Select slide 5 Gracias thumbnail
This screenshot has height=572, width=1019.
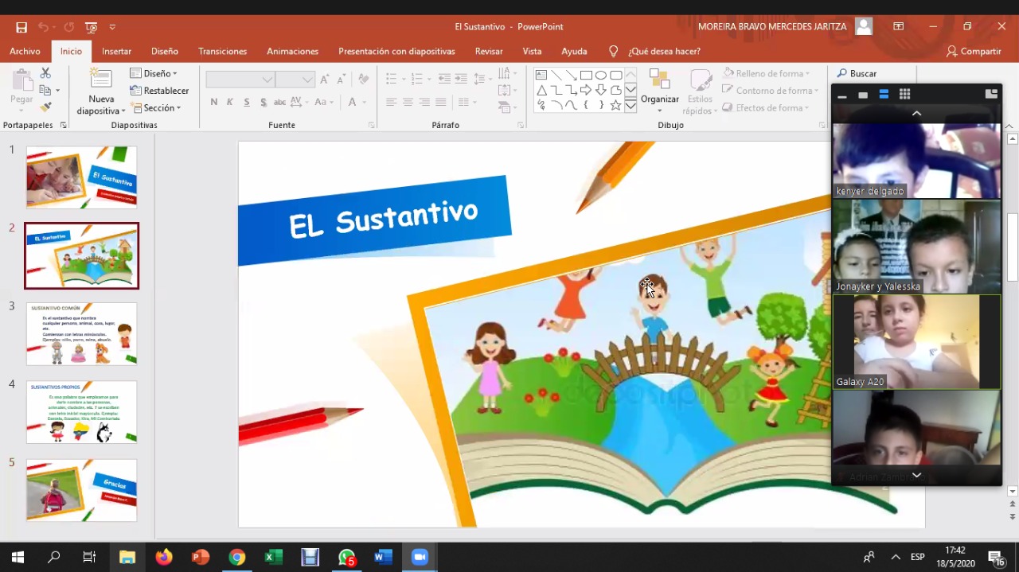tap(81, 490)
